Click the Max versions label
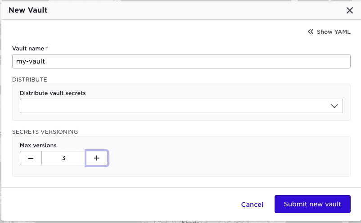Screen dimensions: 361x223 pos(38,146)
